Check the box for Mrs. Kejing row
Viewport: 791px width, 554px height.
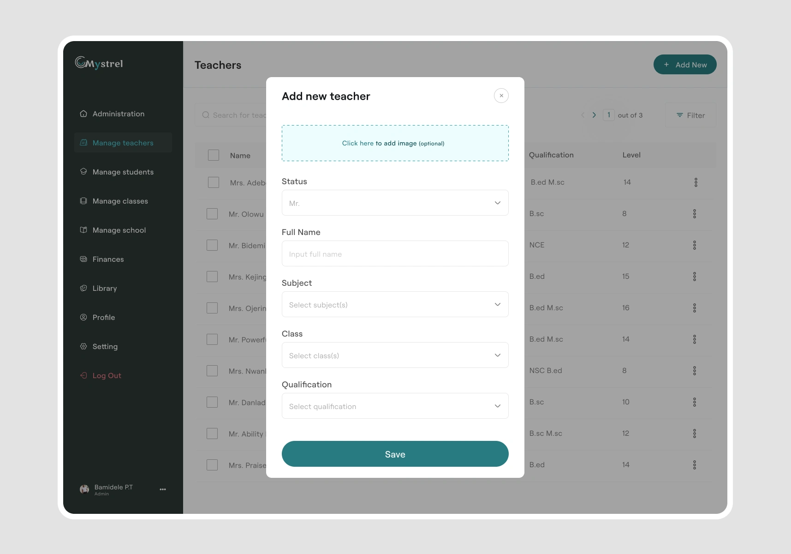pos(212,277)
